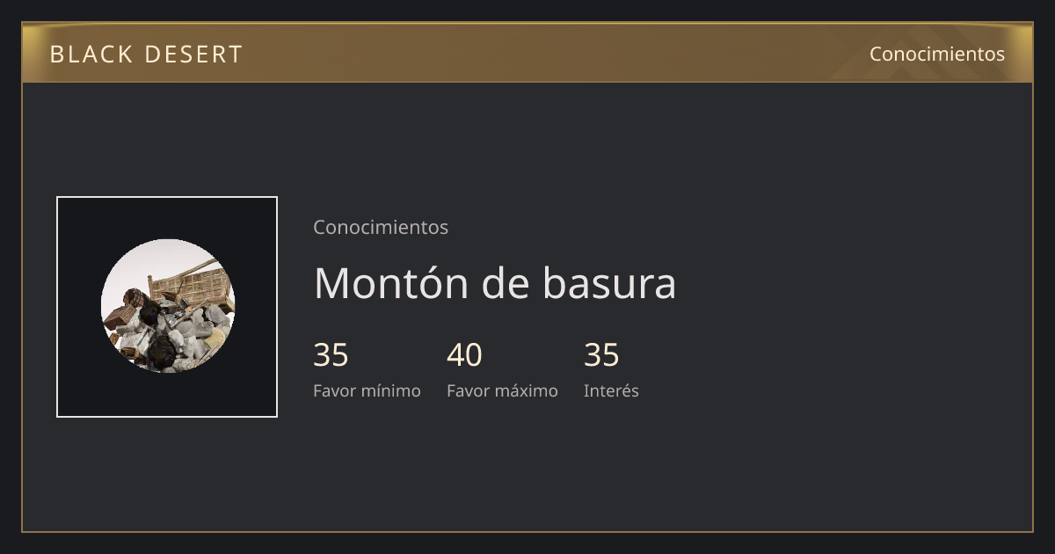This screenshot has width=1055, height=554.
Task: Select the 40 Favor máximo value
Action: click(x=464, y=355)
